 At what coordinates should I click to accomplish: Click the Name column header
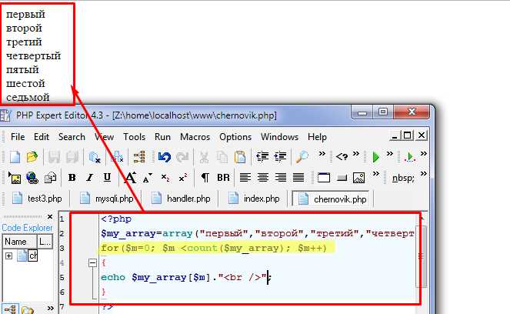coord(19,242)
